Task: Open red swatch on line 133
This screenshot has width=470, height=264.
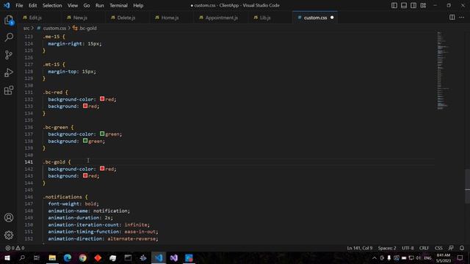Action: (x=85, y=106)
